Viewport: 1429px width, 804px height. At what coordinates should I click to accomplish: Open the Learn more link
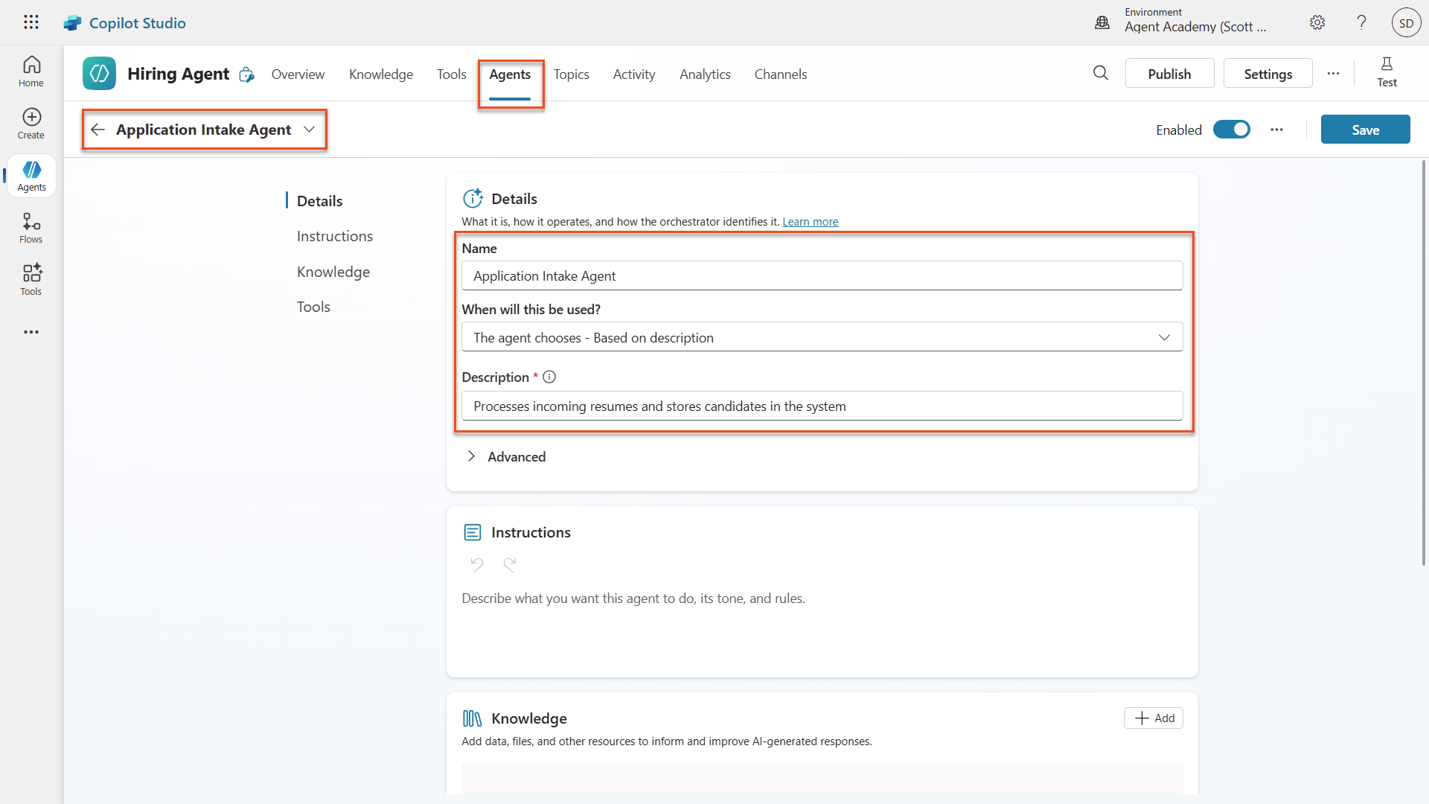click(810, 222)
